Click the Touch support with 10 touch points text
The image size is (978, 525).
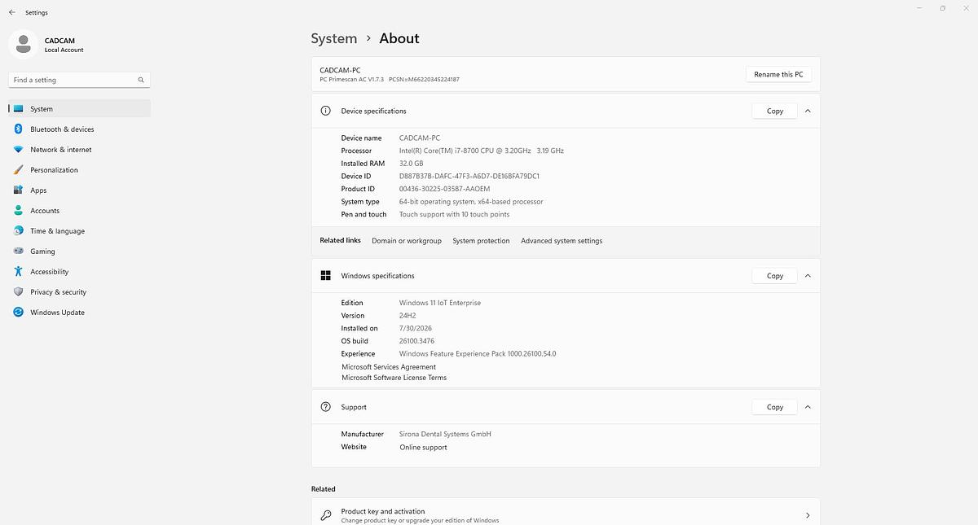click(x=454, y=215)
